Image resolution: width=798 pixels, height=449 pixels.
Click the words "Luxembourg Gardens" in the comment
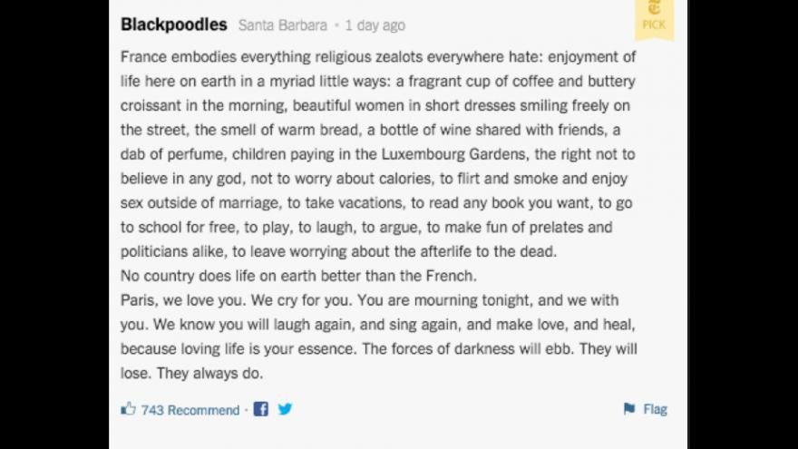coord(453,154)
